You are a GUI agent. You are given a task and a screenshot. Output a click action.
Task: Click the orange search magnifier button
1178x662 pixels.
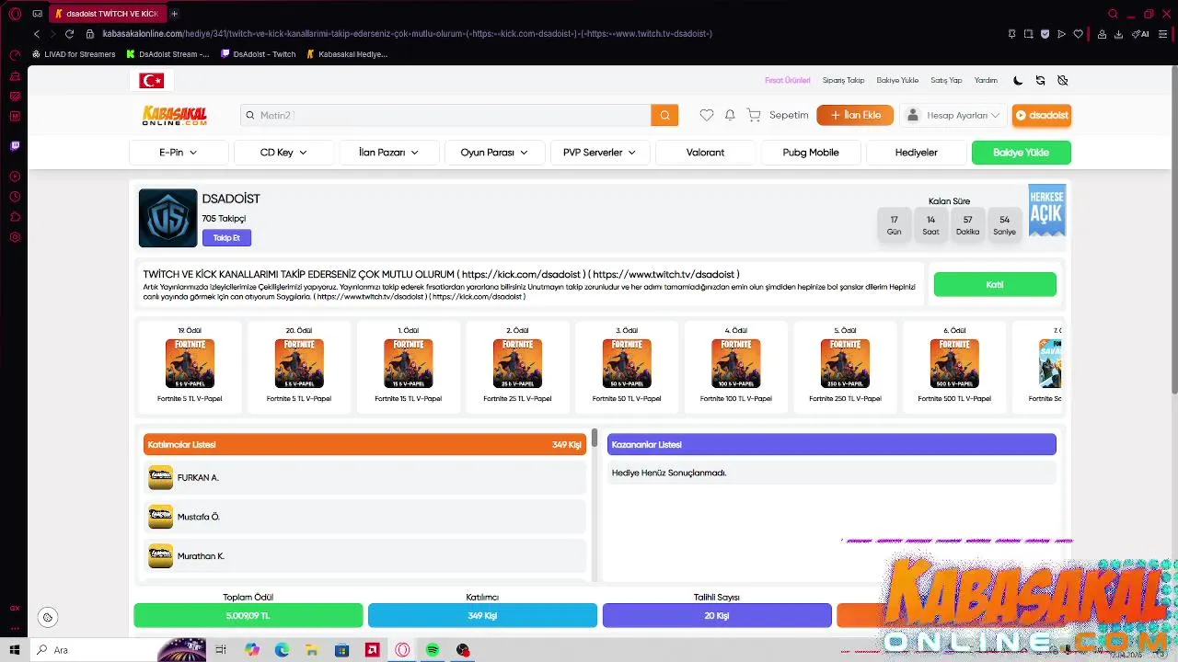pos(664,115)
